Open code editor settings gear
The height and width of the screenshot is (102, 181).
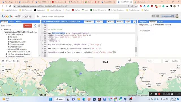(135, 22)
